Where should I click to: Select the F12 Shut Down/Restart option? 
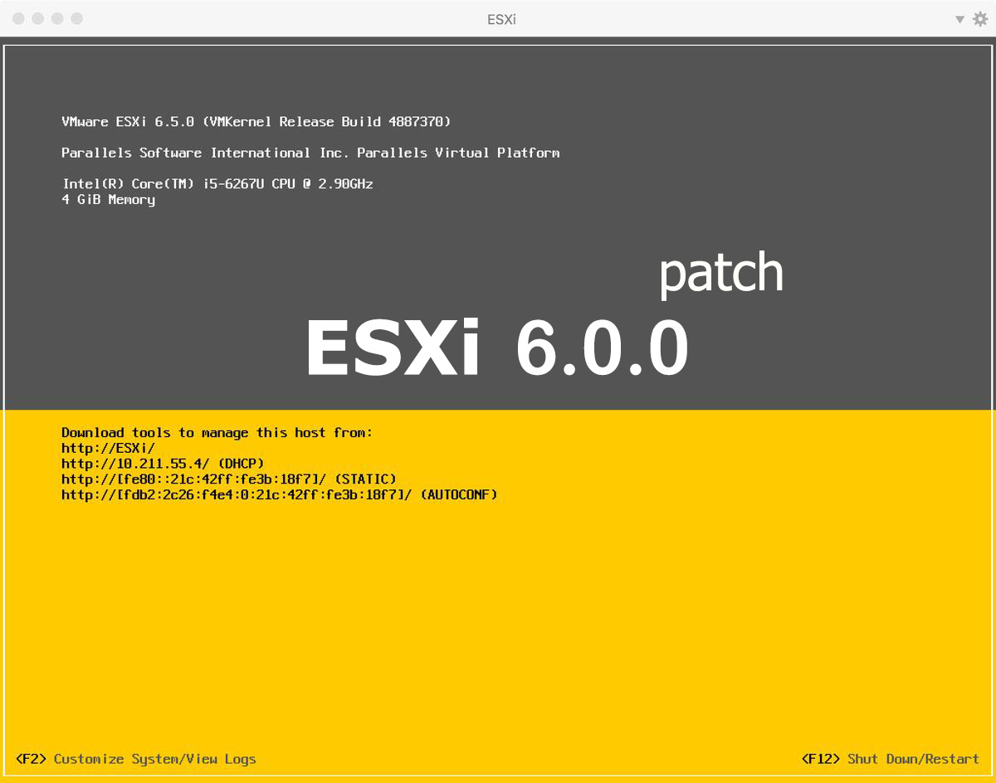pos(891,759)
